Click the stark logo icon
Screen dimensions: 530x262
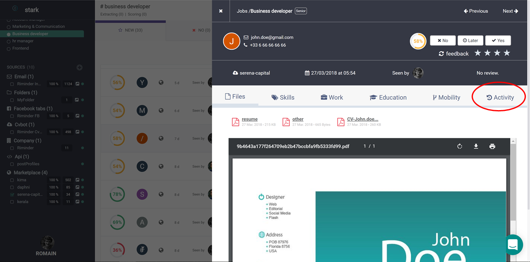pyautogui.click(x=15, y=9)
